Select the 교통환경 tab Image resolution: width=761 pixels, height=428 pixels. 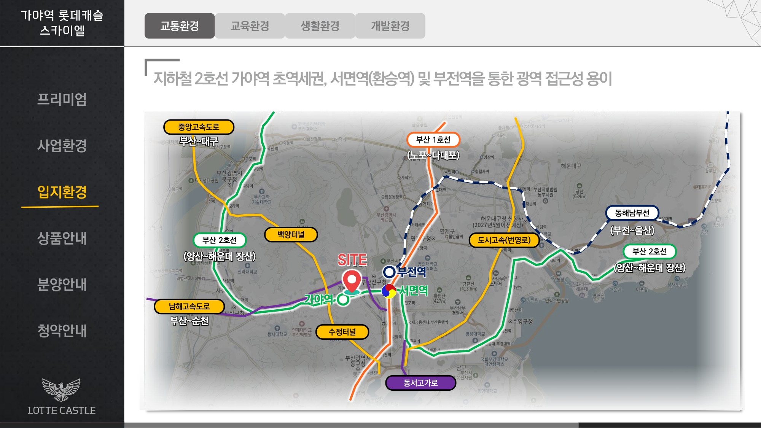(x=180, y=26)
